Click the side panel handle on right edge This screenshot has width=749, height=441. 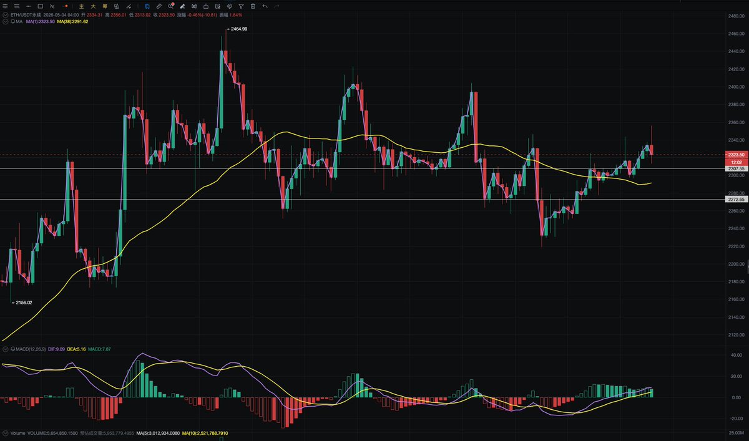747,266
